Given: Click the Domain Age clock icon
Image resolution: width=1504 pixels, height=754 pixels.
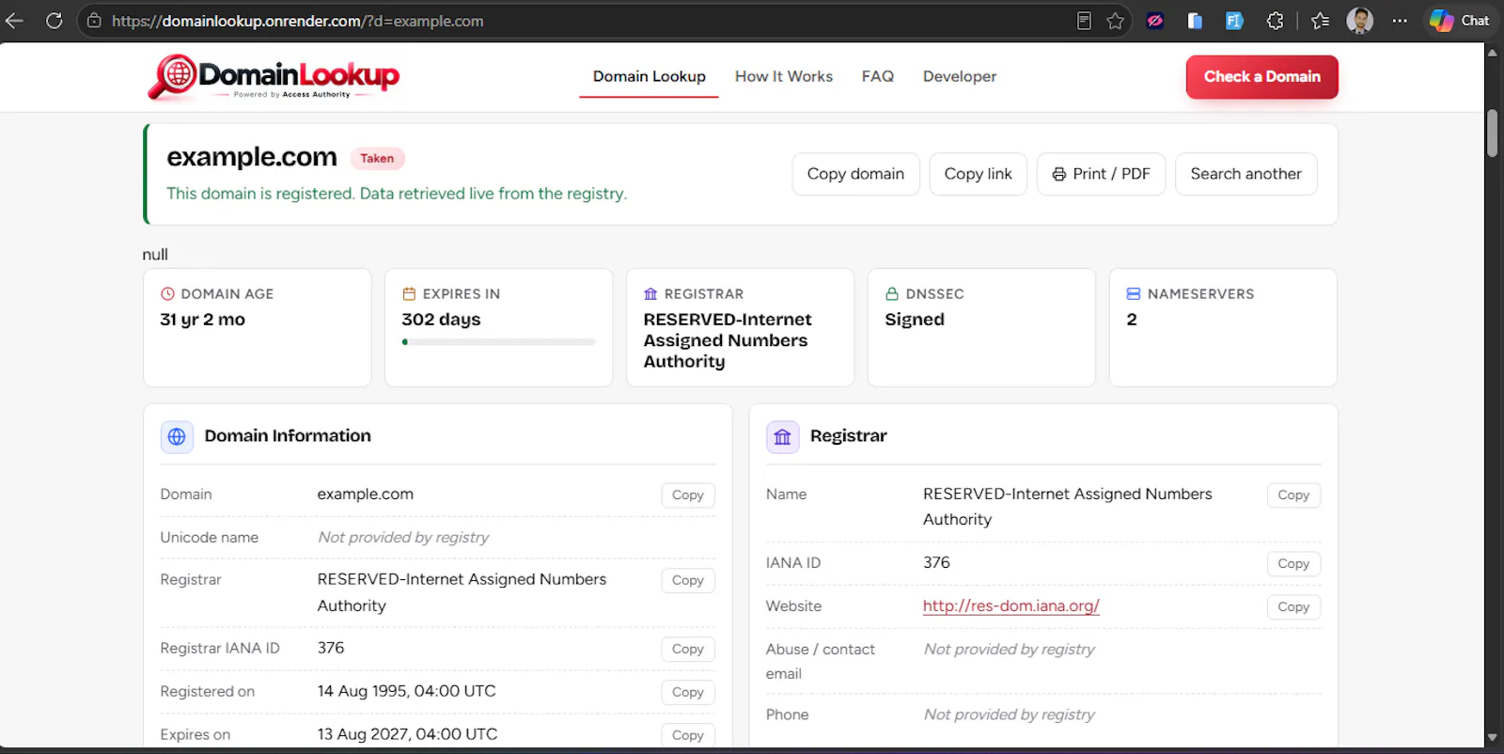Looking at the screenshot, I should point(168,294).
